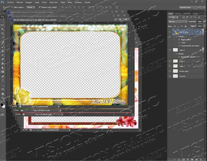The image size is (207, 161).
Task: Click lock position icon in Layers
Action: (x=182, y=26)
